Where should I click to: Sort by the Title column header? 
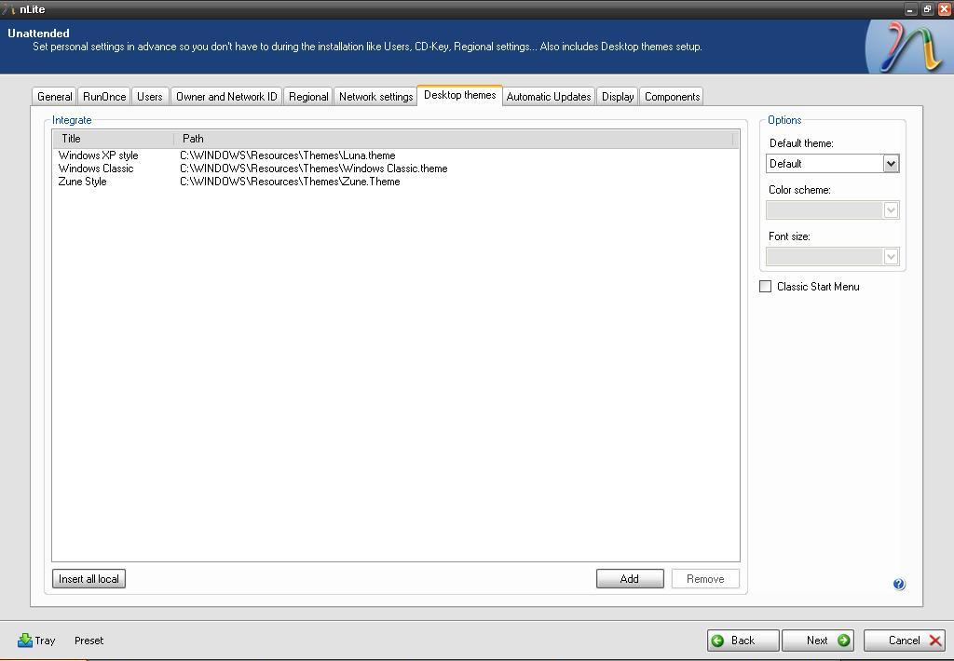(113, 139)
